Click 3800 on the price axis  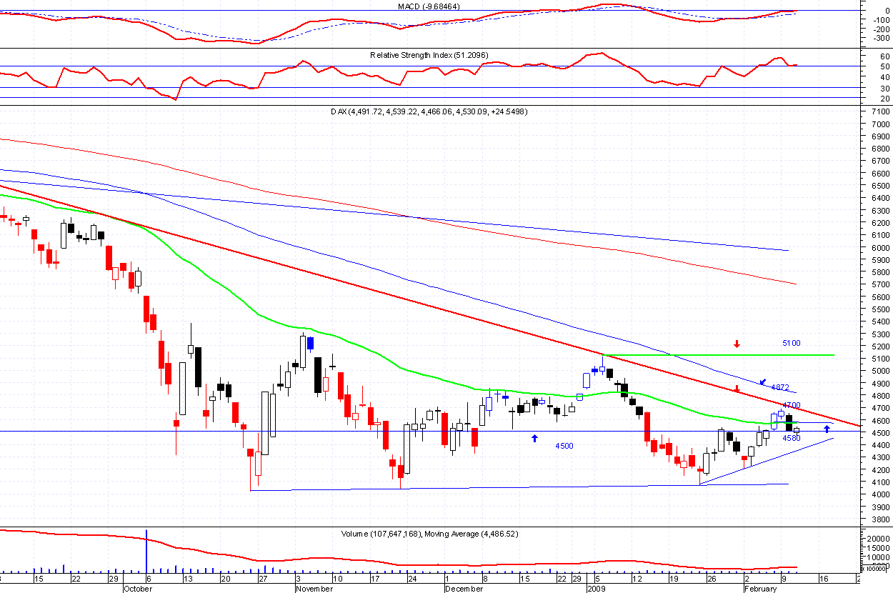tap(881, 519)
